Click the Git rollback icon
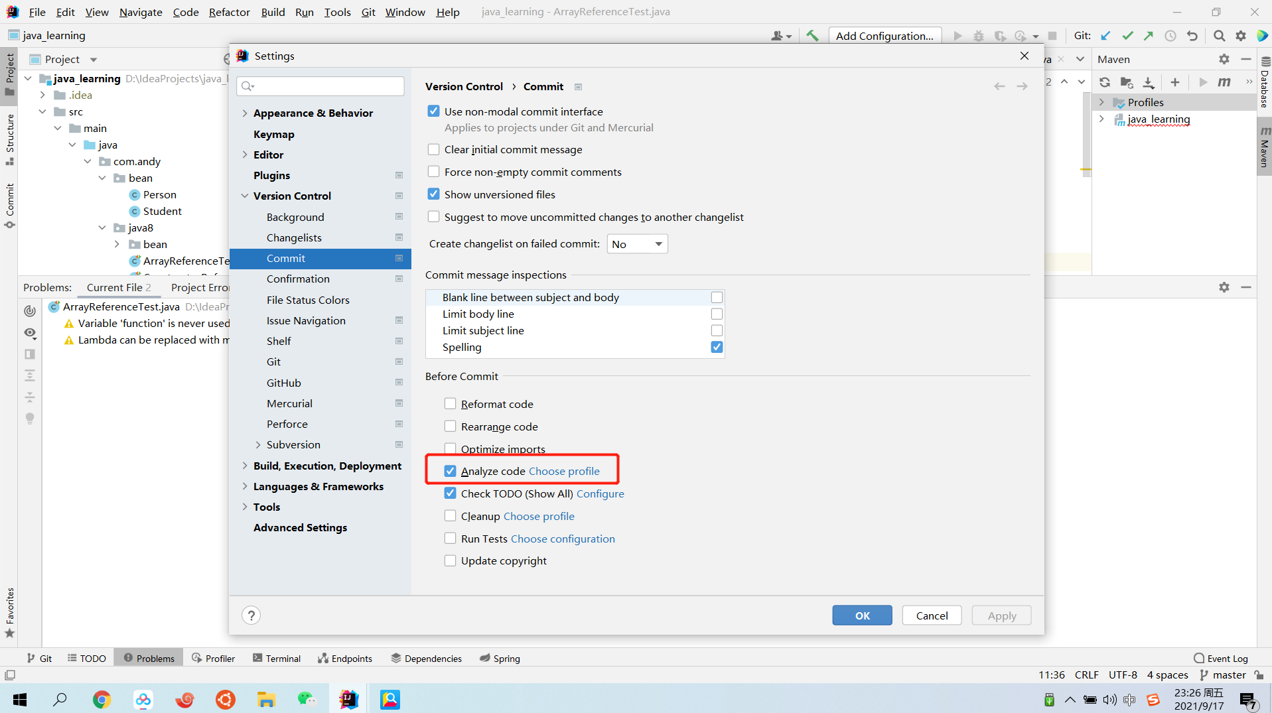 point(1192,36)
